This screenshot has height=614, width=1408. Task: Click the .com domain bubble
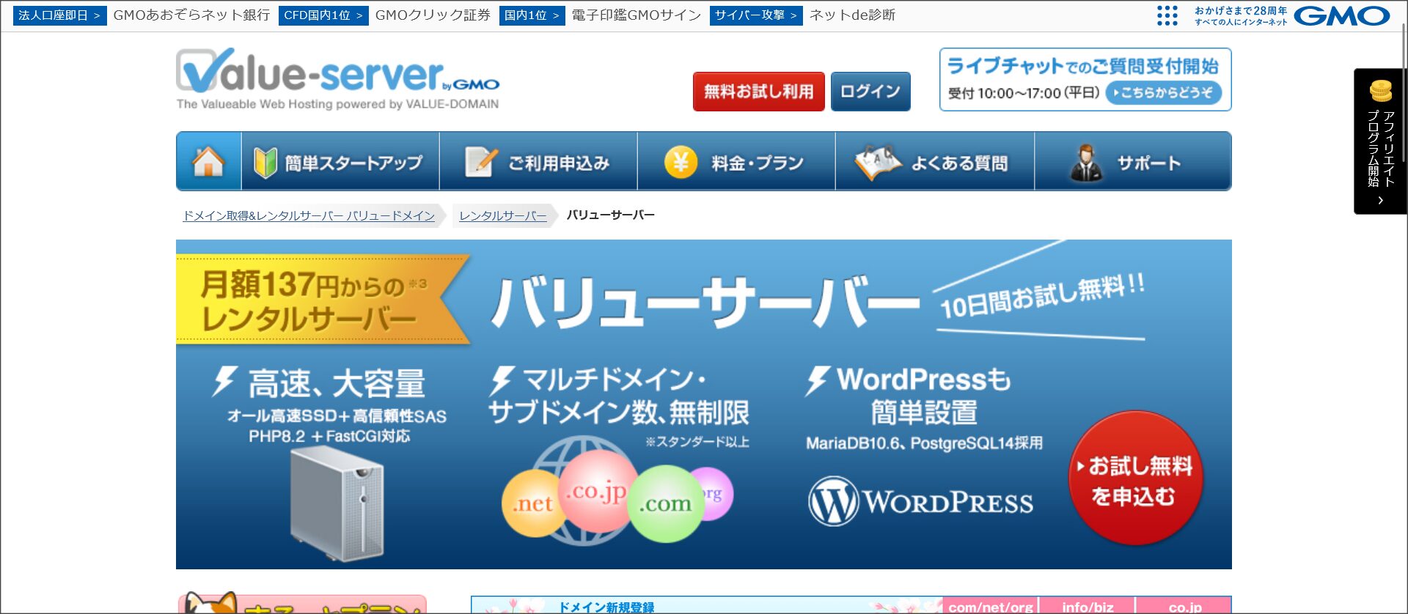click(x=665, y=503)
